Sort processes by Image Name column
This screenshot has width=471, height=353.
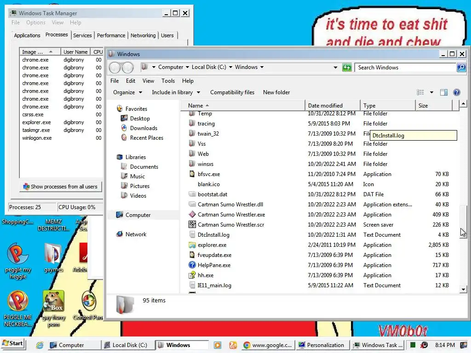(x=40, y=52)
